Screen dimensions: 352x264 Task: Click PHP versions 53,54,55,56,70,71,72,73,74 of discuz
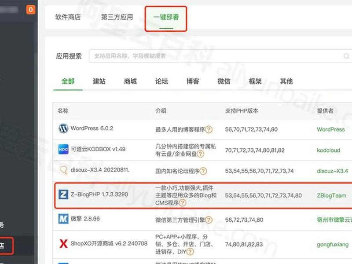coord(259,171)
